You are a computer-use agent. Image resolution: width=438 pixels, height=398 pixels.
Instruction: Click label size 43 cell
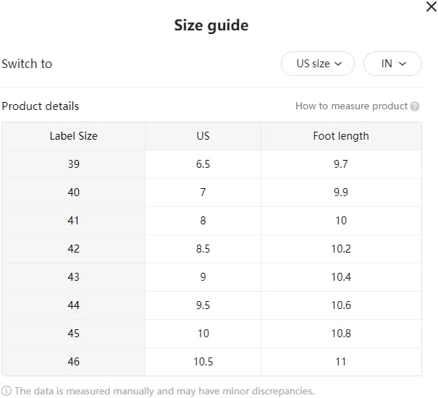point(73,277)
